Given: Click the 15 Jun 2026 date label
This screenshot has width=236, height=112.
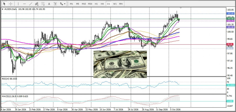Looking at the screenshot, I should coord(105,109).
